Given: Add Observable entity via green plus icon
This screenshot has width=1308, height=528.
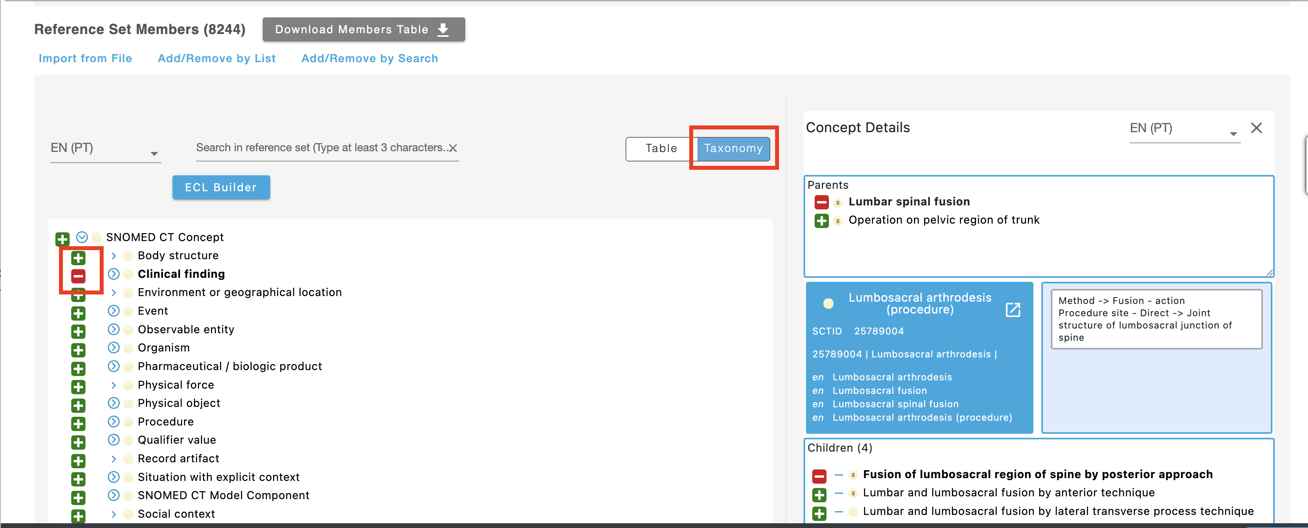Looking at the screenshot, I should click(x=78, y=331).
